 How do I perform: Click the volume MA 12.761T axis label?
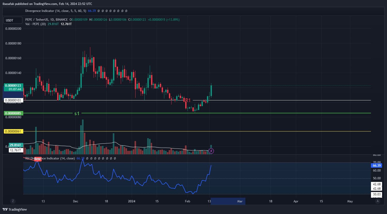pos(16,150)
